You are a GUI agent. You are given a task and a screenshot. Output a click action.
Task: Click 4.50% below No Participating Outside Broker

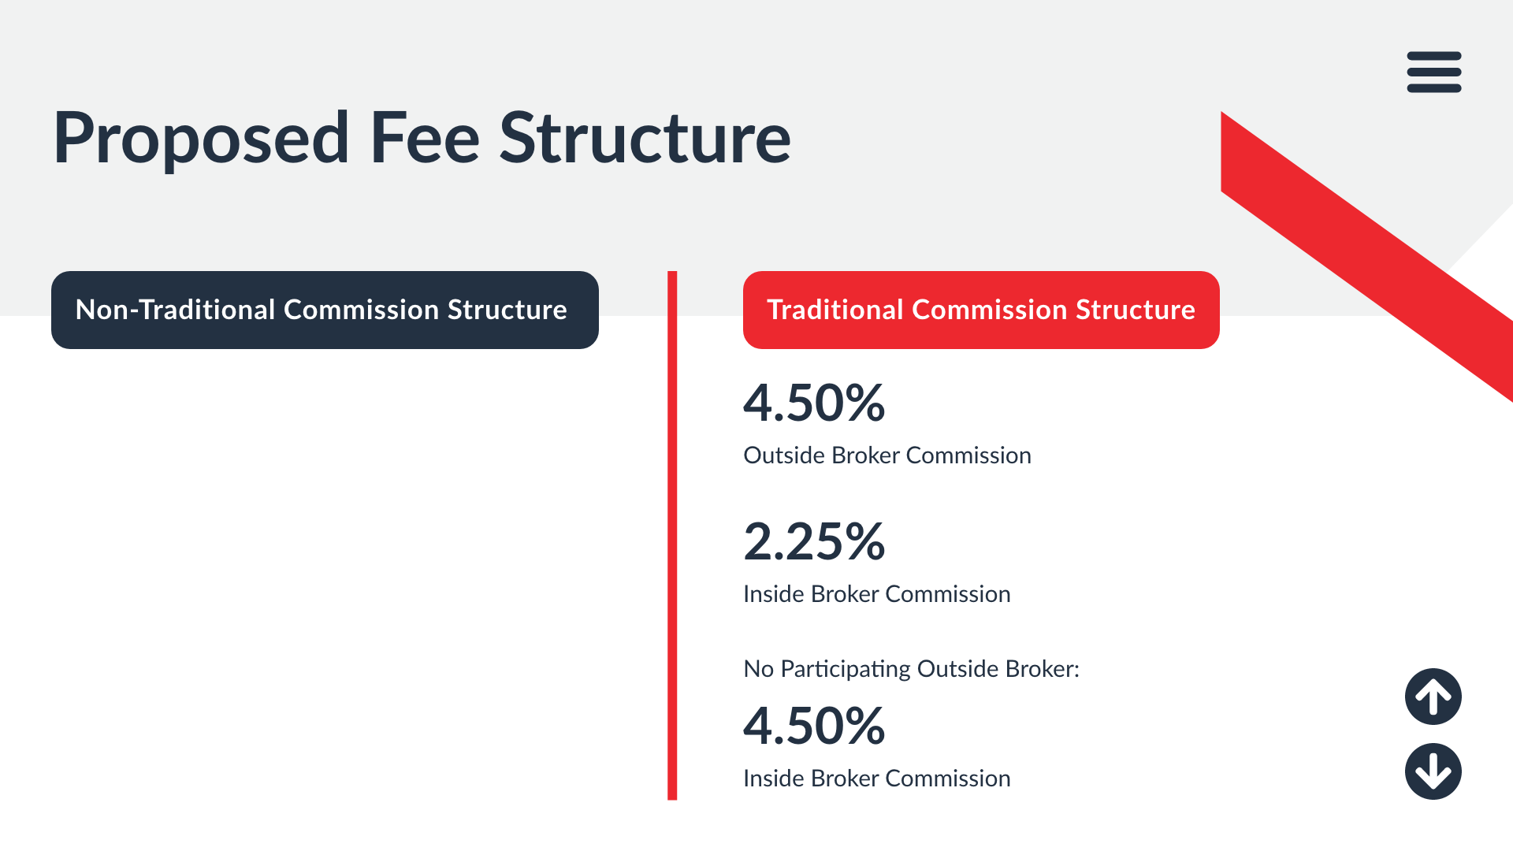click(x=814, y=726)
